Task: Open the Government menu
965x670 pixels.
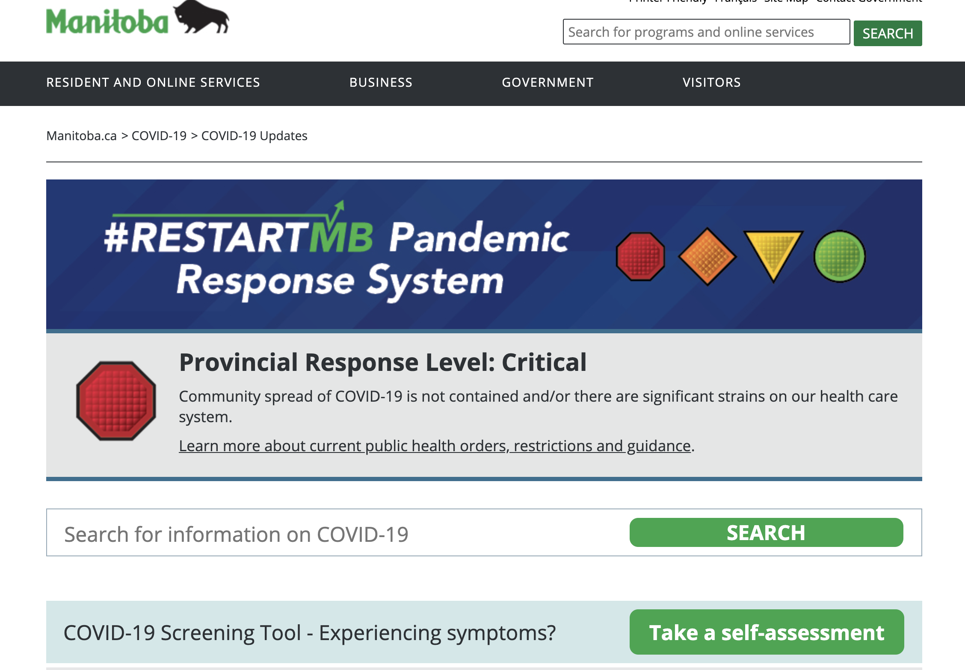Action: pyautogui.click(x=548, y=83)
